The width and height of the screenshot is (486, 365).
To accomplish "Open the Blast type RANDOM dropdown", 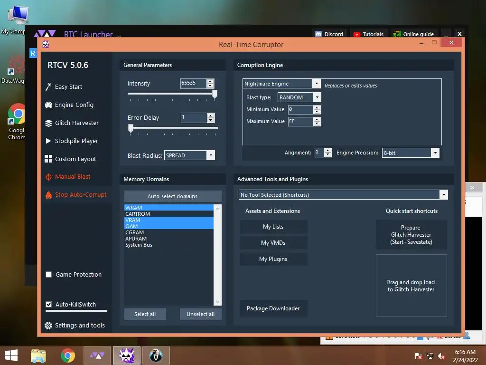I will coord(317,97).
